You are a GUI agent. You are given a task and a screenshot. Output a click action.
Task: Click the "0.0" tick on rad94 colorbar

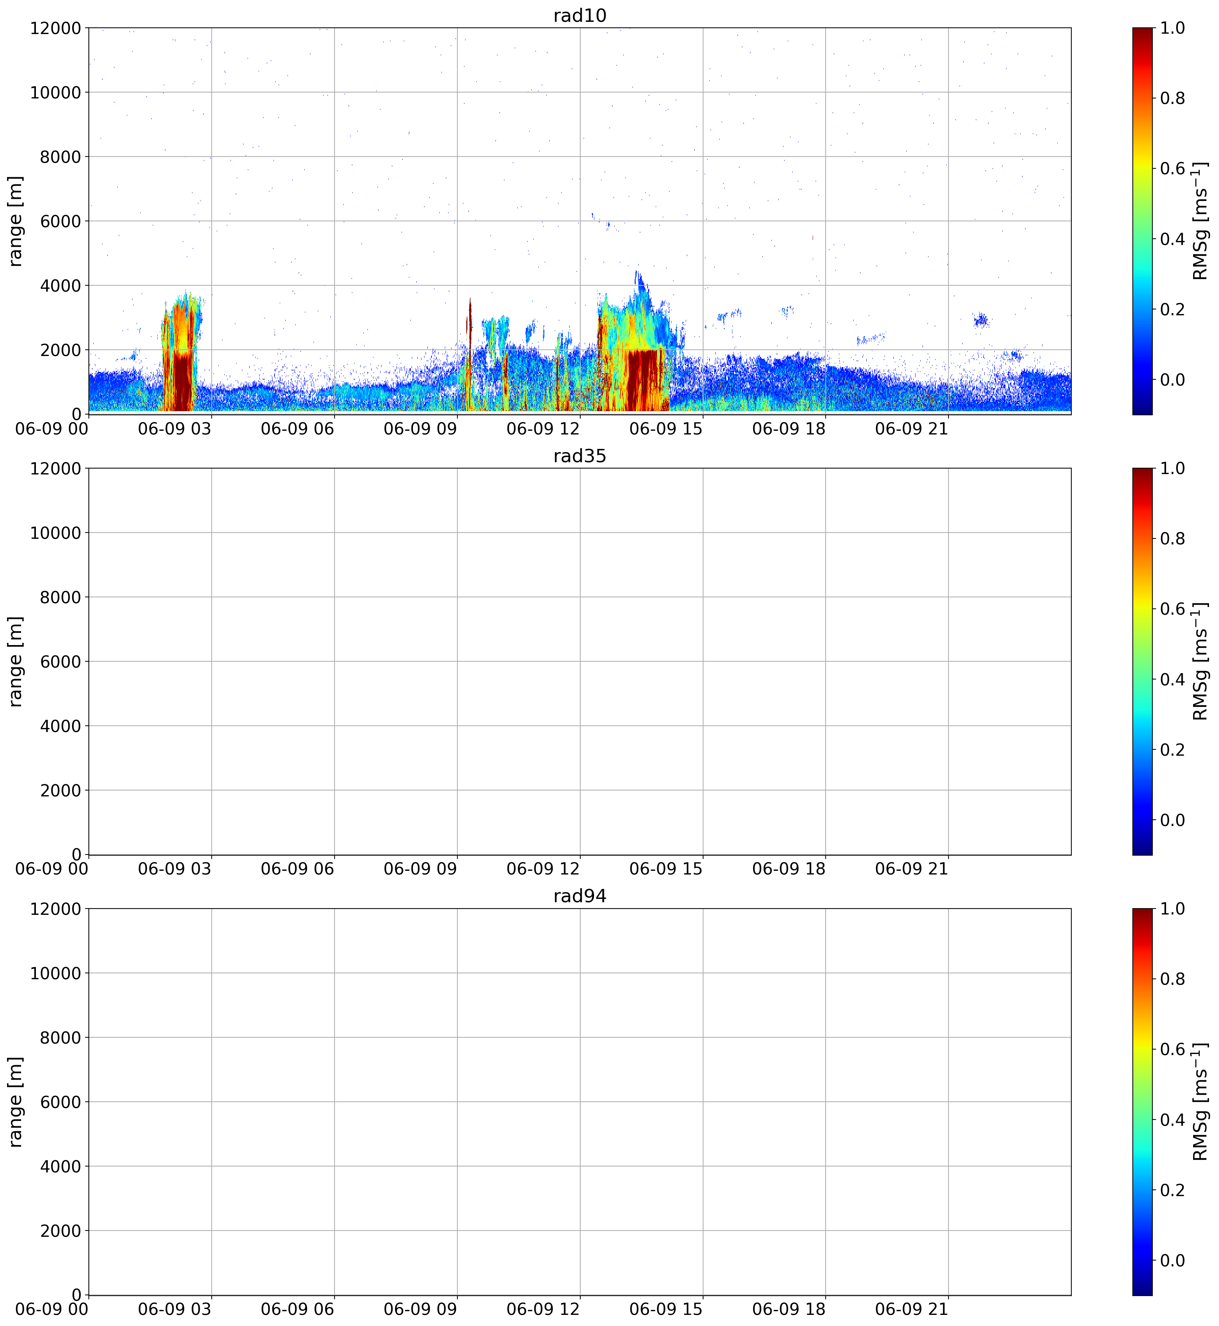click(x=1172, y=1260)
